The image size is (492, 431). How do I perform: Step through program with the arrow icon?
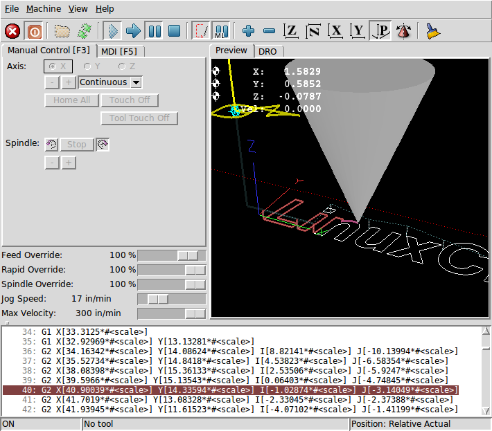pyautogui.click(x=133, y=31)
